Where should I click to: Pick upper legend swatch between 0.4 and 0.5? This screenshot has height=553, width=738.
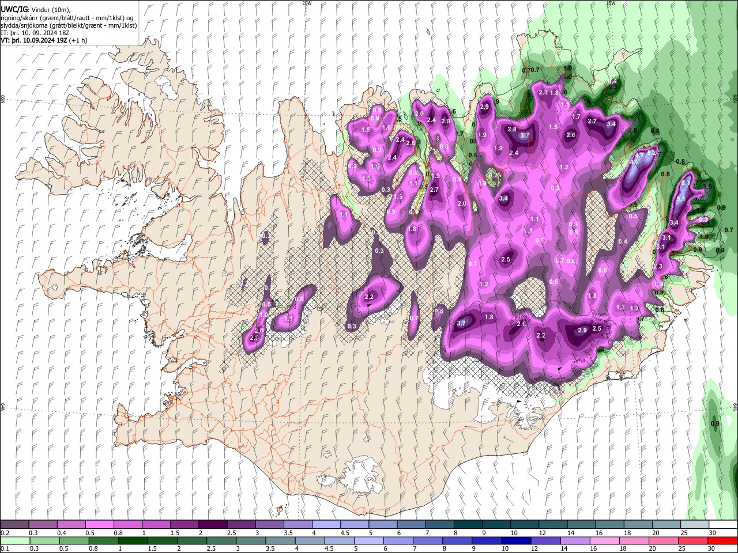tap(71, 525)
